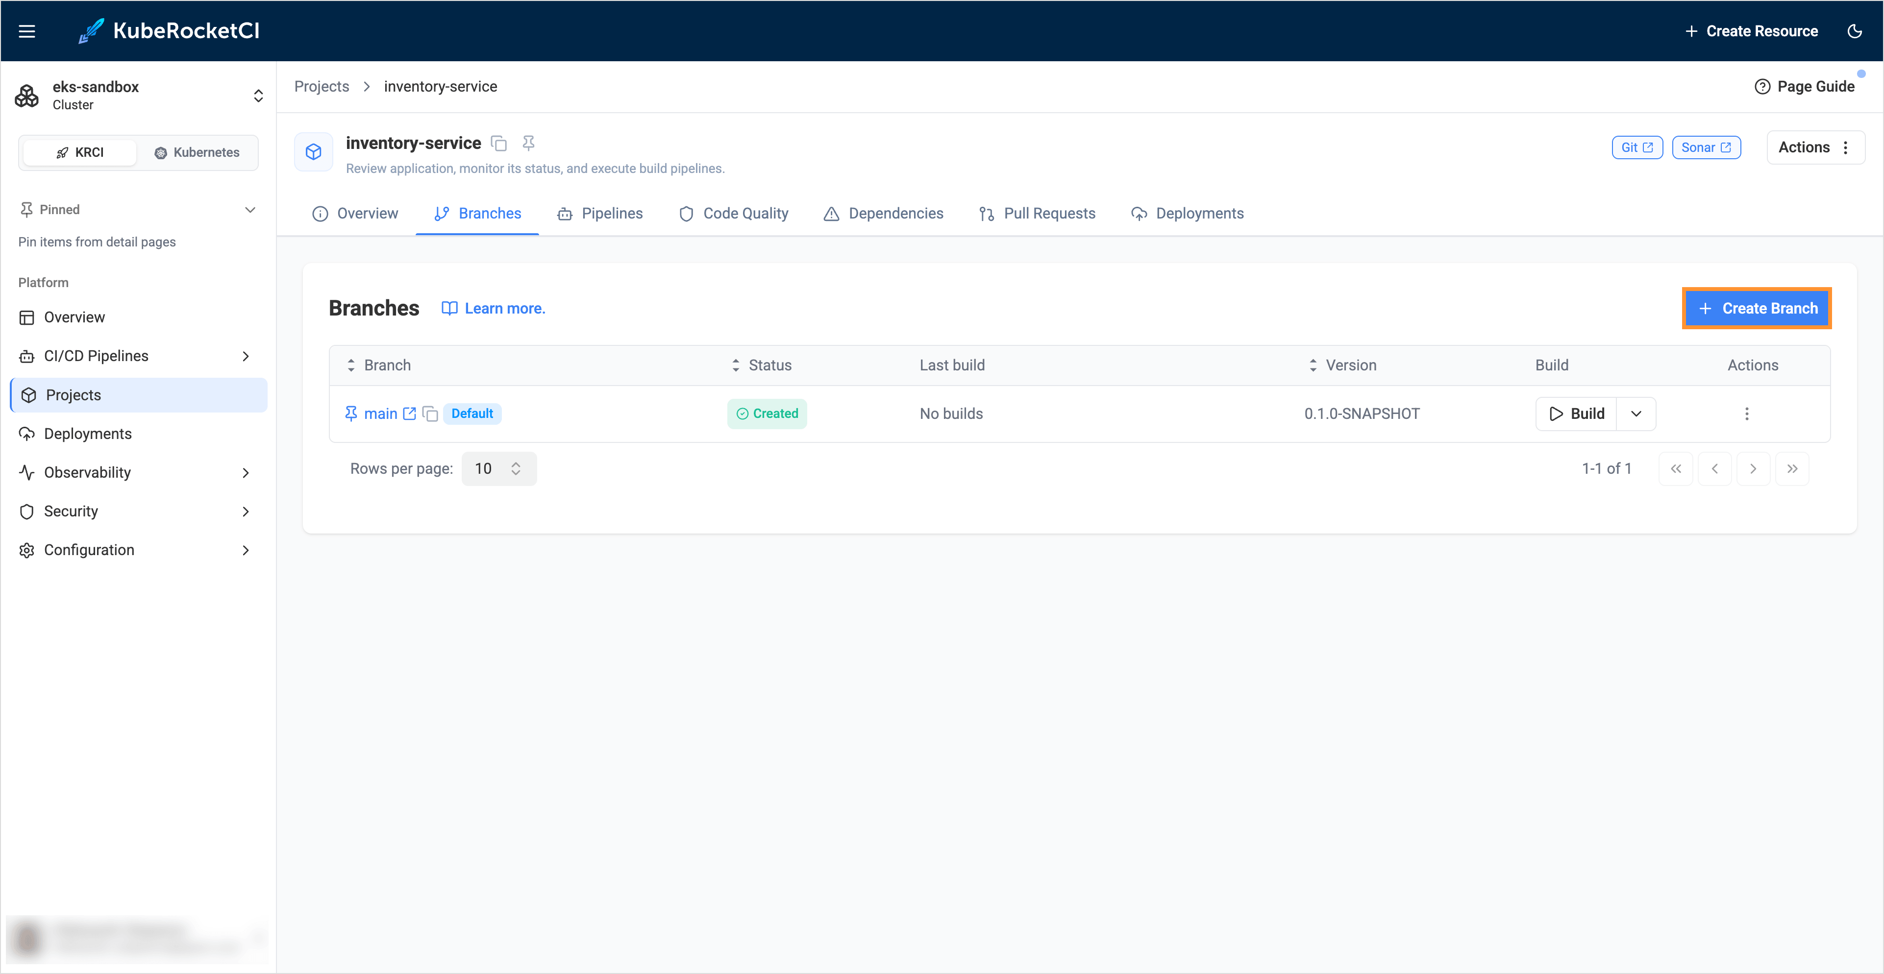Switch to the Pipelines tab

point(600,214)
